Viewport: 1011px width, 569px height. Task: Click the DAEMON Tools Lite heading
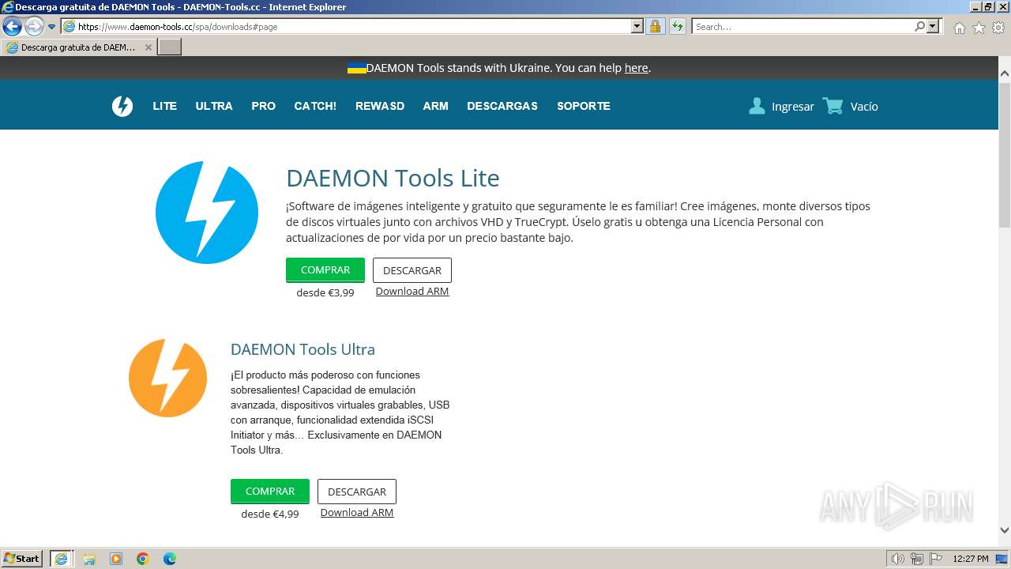[393, 178]
